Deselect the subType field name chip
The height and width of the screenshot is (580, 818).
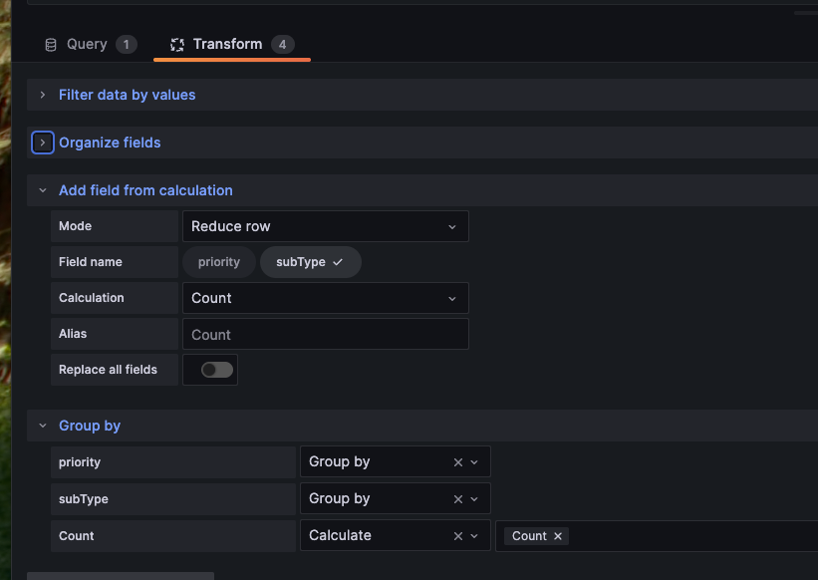(311, 262)
